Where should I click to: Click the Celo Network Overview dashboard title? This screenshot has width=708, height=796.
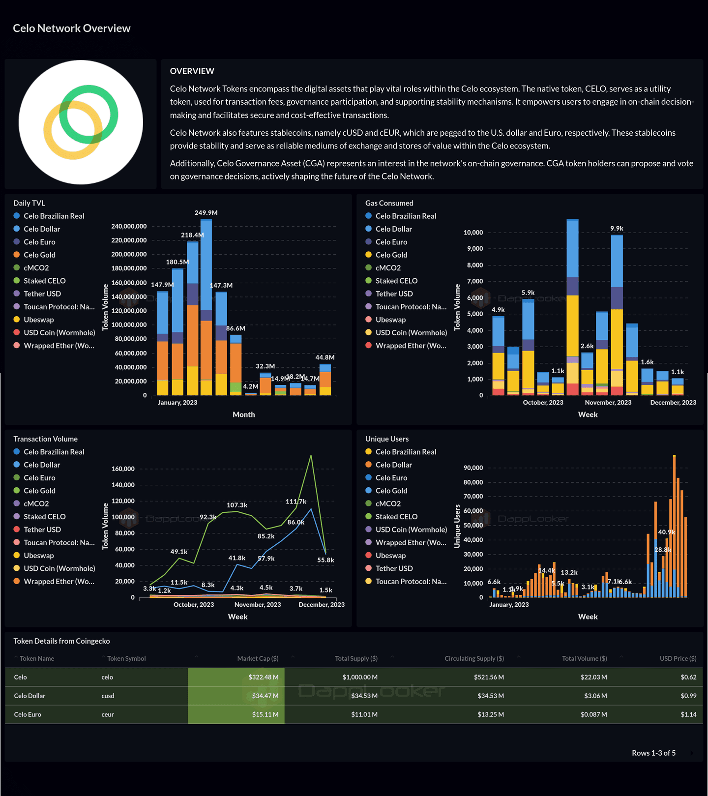click(72, 29)
